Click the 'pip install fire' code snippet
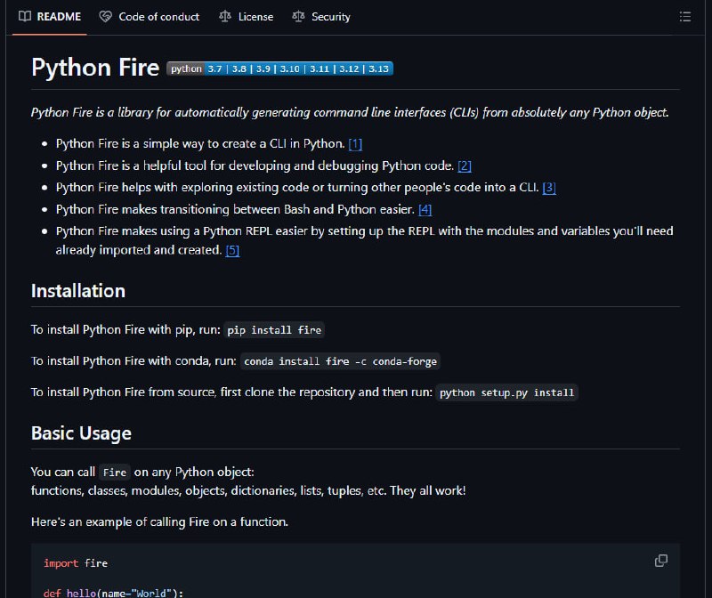 click(274, 330)
